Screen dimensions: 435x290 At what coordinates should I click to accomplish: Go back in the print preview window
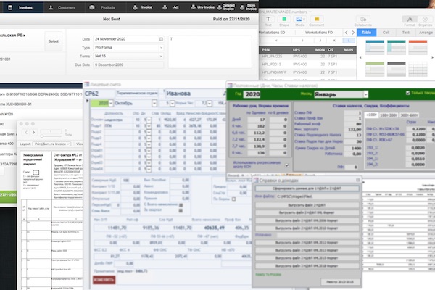click(x=26, y=133)
